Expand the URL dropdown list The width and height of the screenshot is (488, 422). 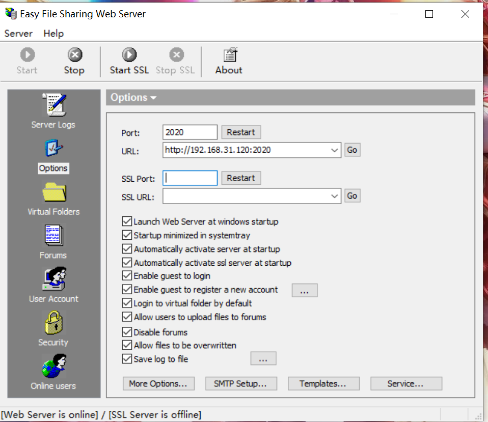point(334,150)
